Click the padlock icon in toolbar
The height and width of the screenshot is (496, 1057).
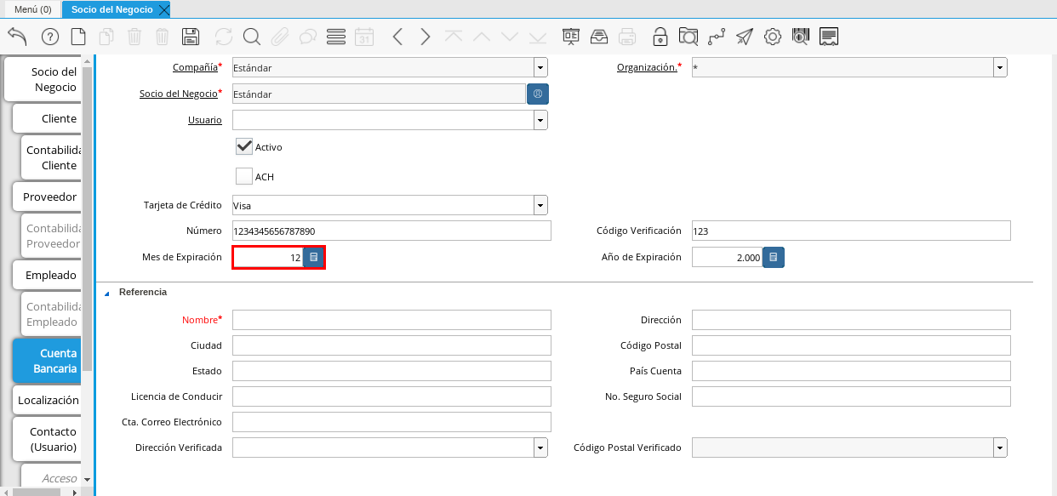pyautogui.click(x=660, y=37)
